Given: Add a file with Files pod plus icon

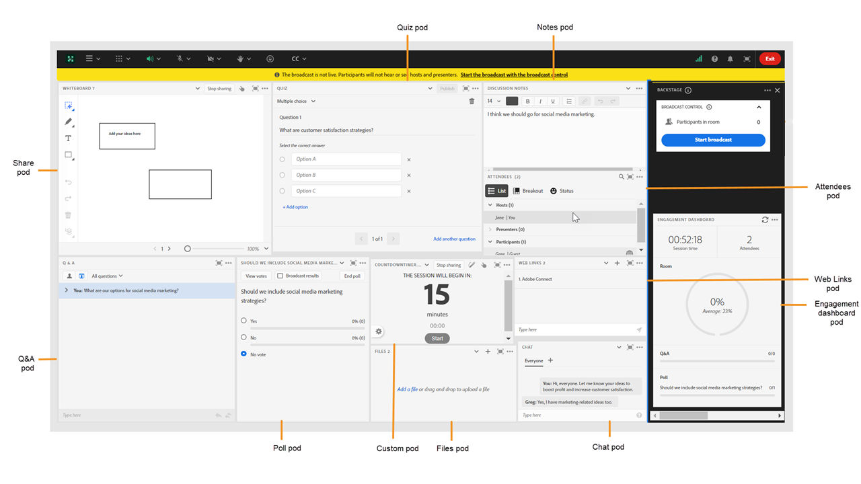Looking at the screenshot, I should tap(488, 352).
